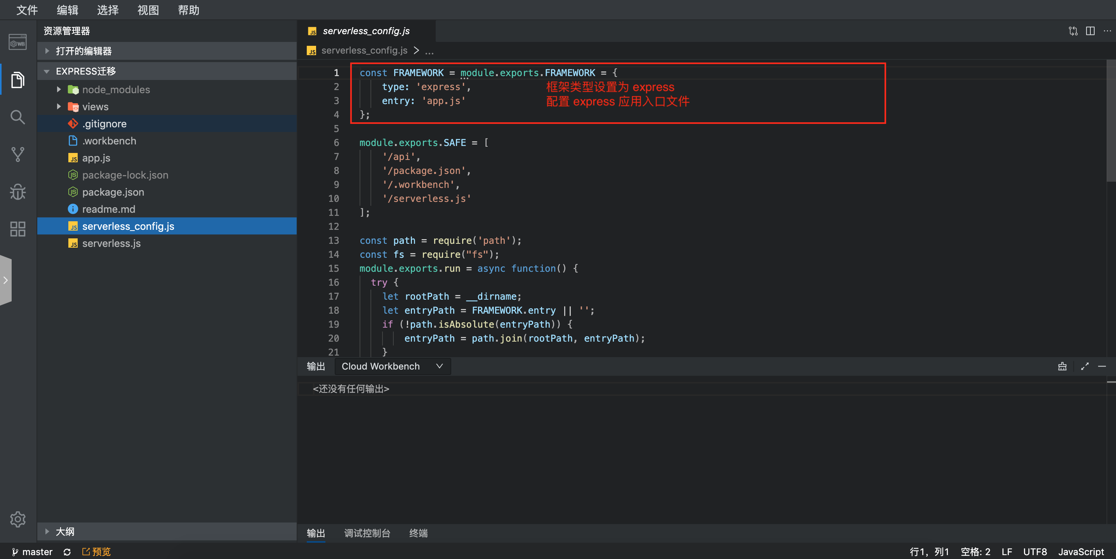Click the node_modules folder icon
The height and width of the screenshot is (559, 1116).
(x=73, y=90)
